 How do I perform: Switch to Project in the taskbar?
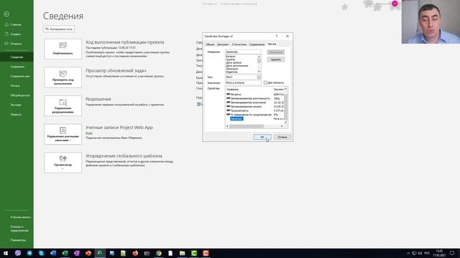tap(100, 253)
